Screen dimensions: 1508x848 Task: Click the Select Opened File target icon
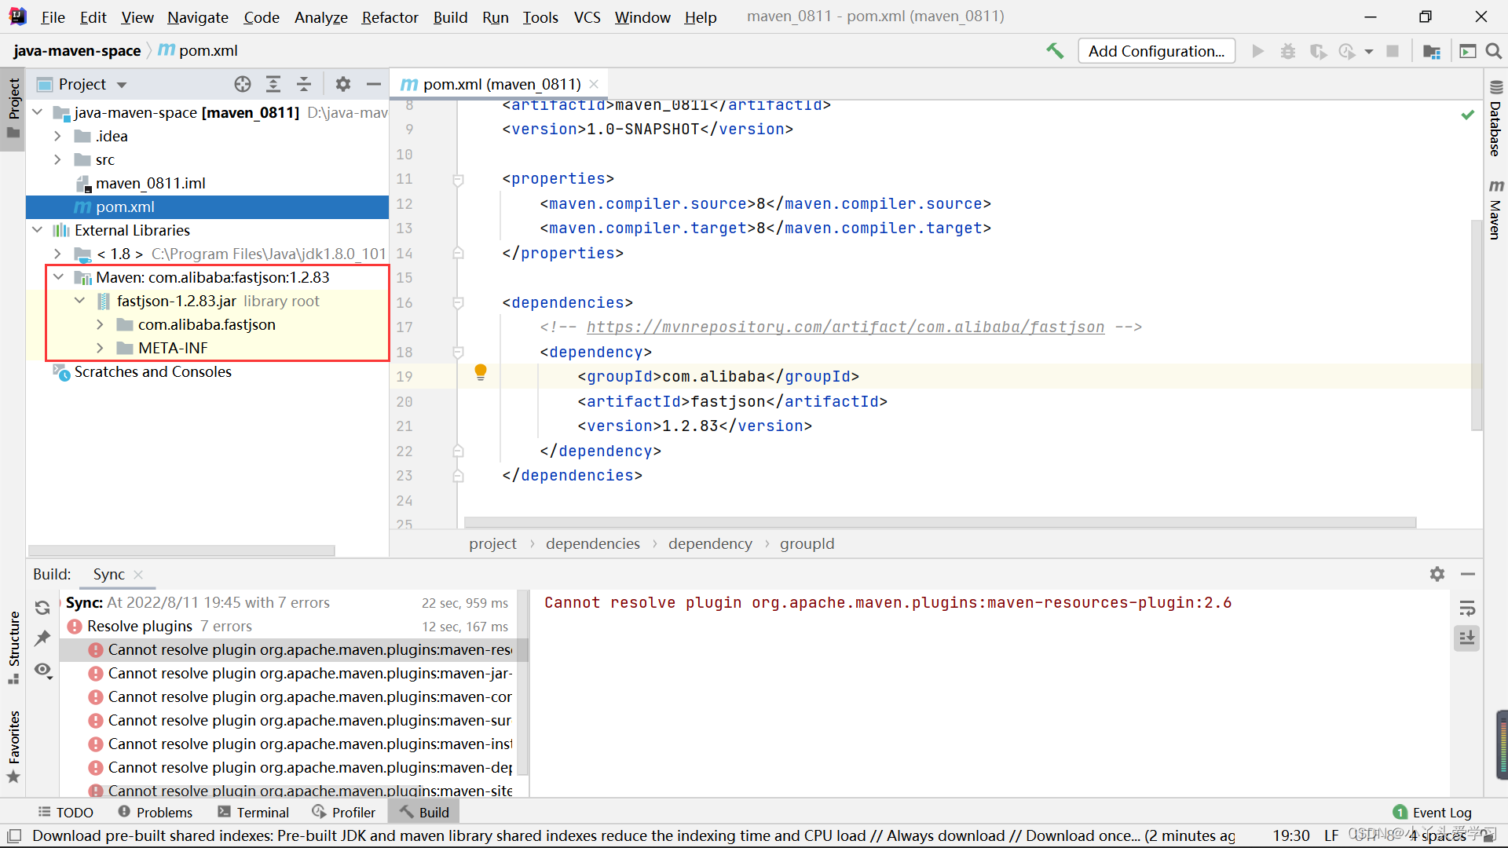pos(243,84)
